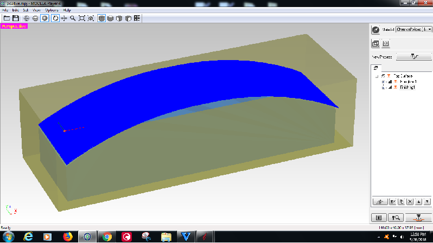433x243 pixels.
Task: Select the third cube view icon
Action: [x=119, y=18]
